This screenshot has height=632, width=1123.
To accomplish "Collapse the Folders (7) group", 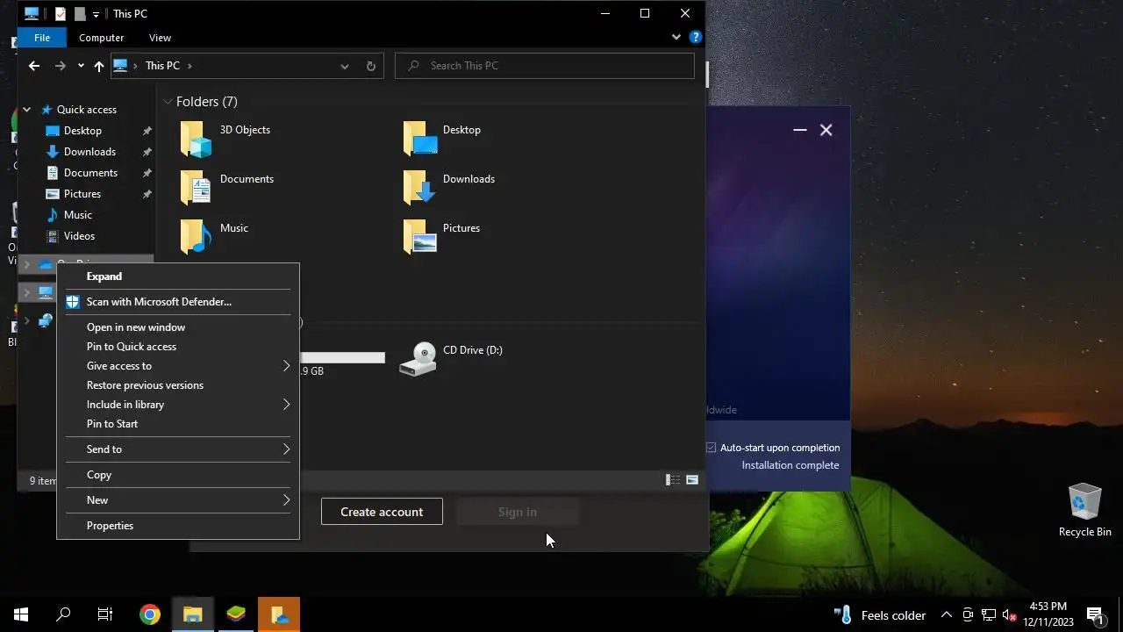I will click(x=168, y=102).
